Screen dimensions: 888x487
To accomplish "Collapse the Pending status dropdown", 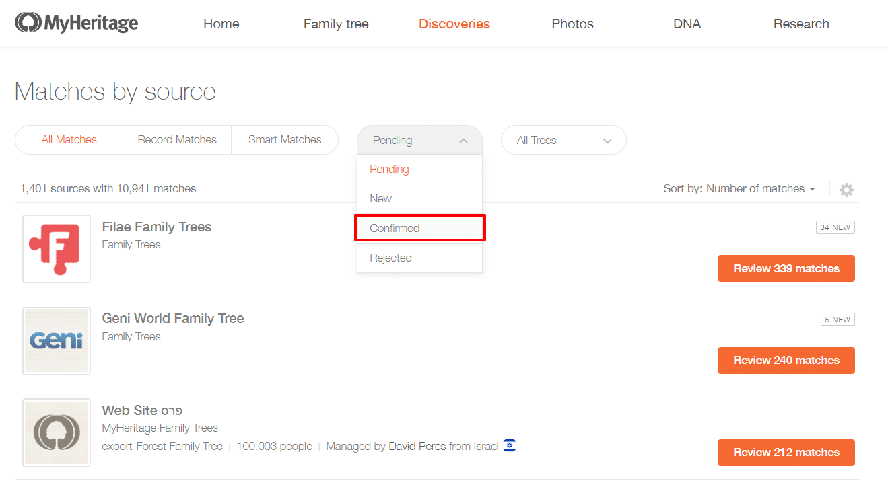I will (x=419, y=140).
